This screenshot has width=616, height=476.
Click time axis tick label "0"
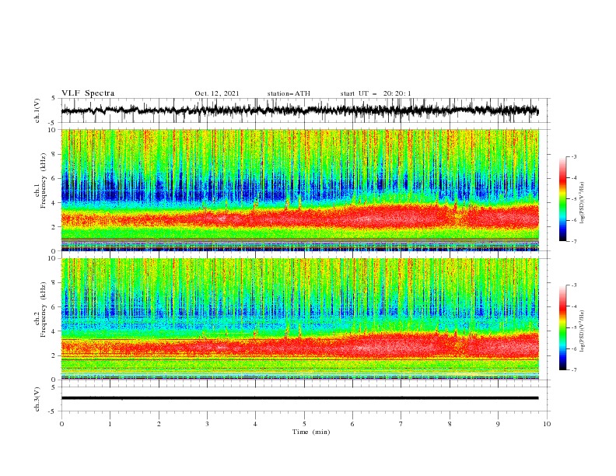click(x=61, y=424)
